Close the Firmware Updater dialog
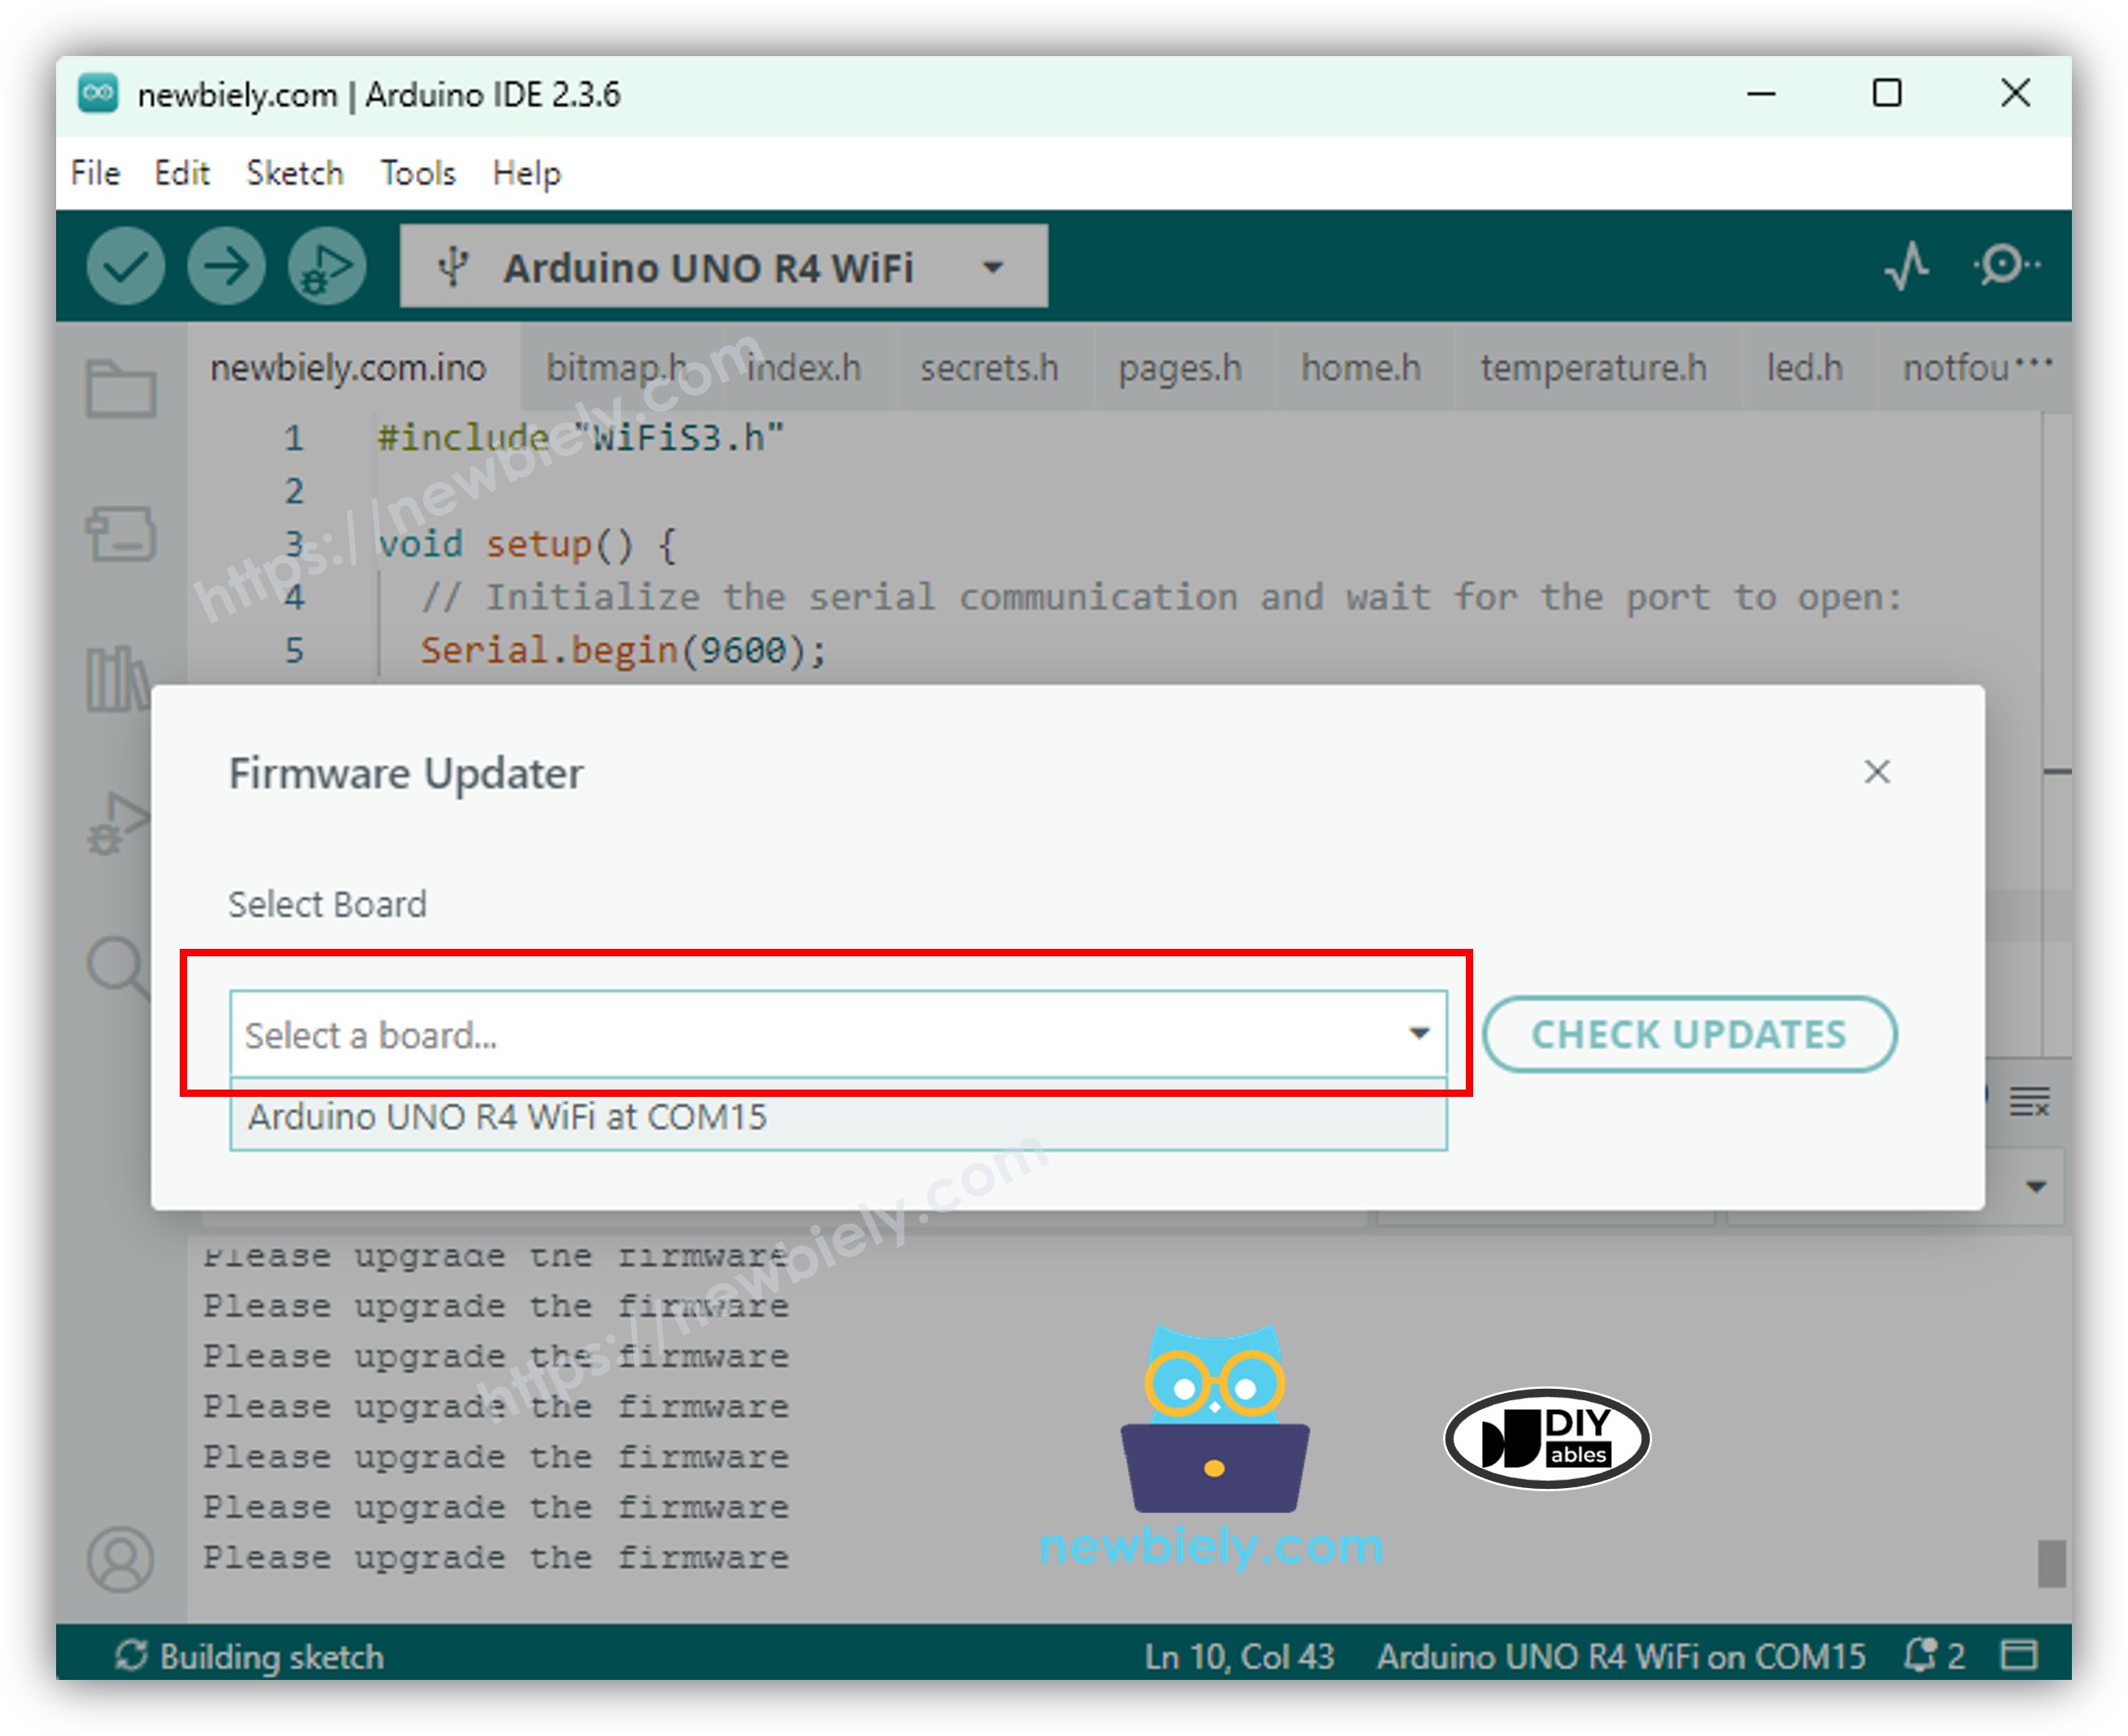This screenshot has width=2128, height=1736. click(1878, 772)
